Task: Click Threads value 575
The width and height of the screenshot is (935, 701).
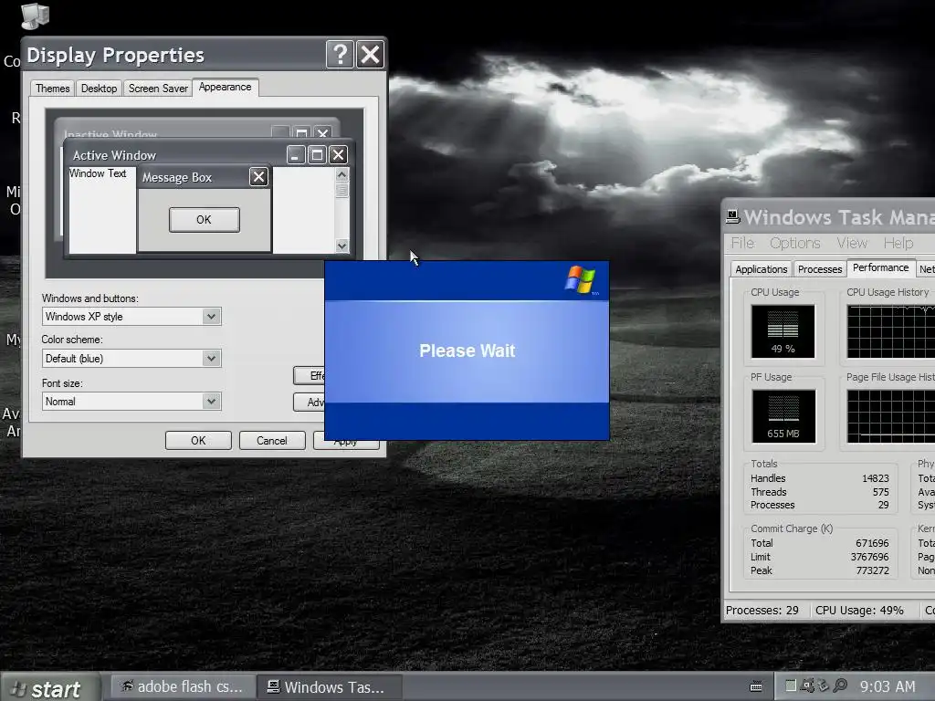Action: [881, 492]
